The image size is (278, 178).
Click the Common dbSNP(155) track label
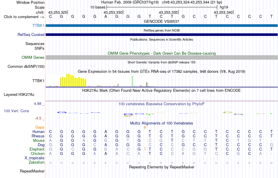(26, 66)
